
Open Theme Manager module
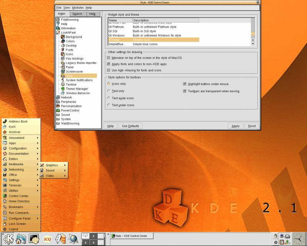pyautogui.click(x=74, y=89)
